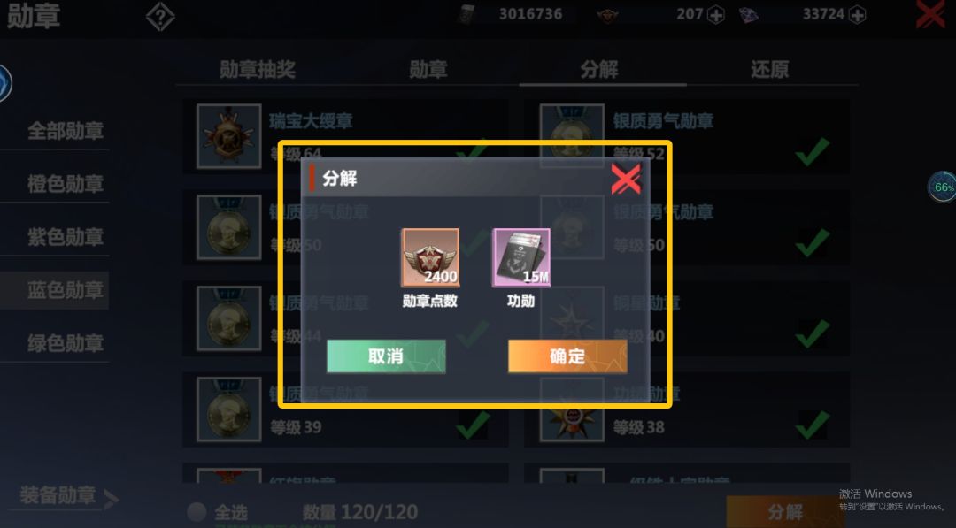The height and width of the screenshot is (528, 956).
Task: Open the 勋章 tab
Action: coord(428,69)
